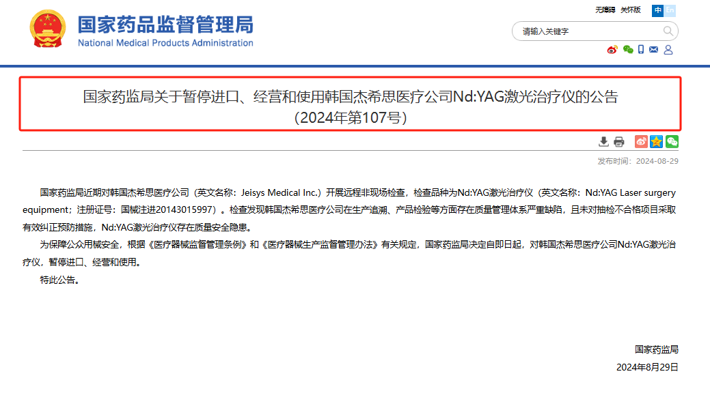
Task: Click the national emblem logo
Action: (x=48, y=29)
